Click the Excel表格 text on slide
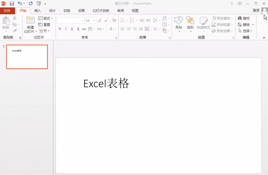 click(106, 83)
